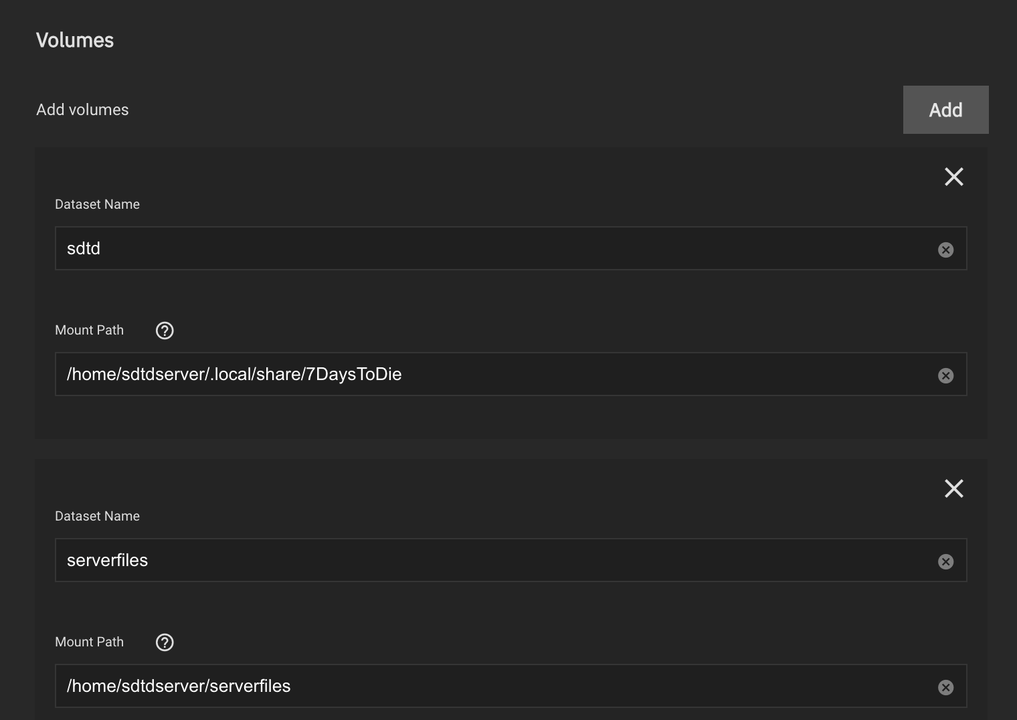Click the Add volumes label

(x=82, y=110)
